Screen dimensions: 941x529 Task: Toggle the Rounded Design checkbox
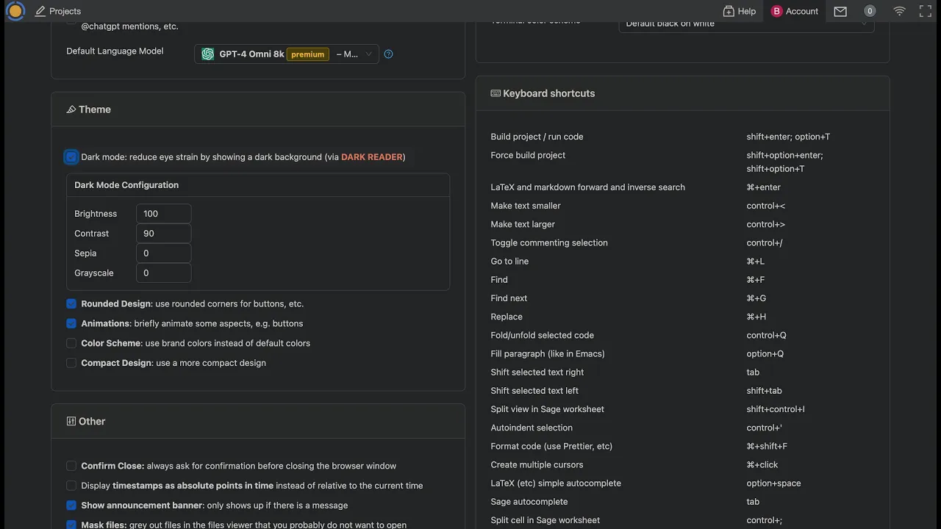(x=71, y=303)
